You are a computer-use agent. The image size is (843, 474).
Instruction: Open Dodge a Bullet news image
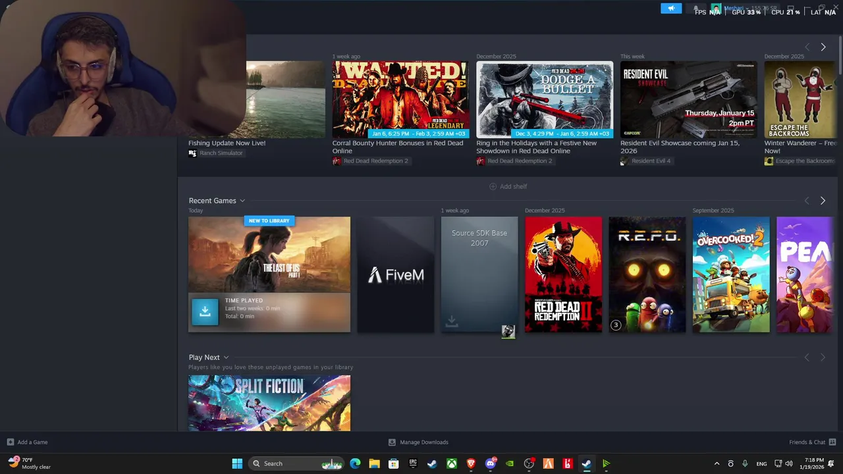pyautogui.click(x=545, y=99)
